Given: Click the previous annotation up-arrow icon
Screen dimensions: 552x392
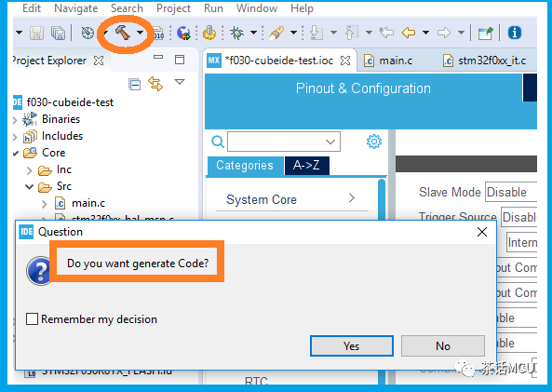Looking at the screenshot, I should coord(352,34).
